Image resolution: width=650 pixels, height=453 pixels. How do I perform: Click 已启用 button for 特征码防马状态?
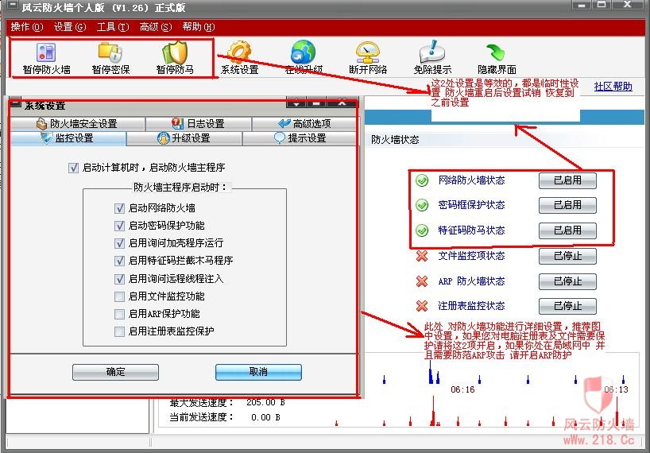pyautogui.click(x=567, y=230)
